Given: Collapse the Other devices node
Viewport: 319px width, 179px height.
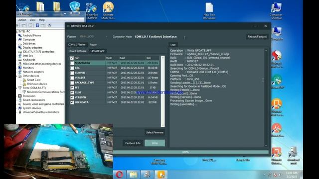Looking at the screenshot, I should pyautogui.click(x=17, y=76).
